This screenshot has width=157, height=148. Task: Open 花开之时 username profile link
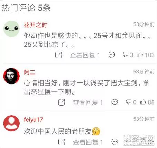click(36, 25)
